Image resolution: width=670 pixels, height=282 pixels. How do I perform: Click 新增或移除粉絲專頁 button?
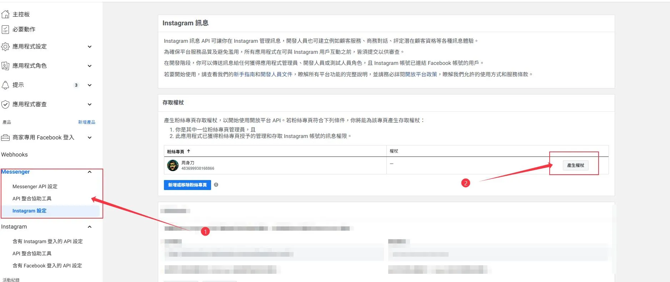187,185
